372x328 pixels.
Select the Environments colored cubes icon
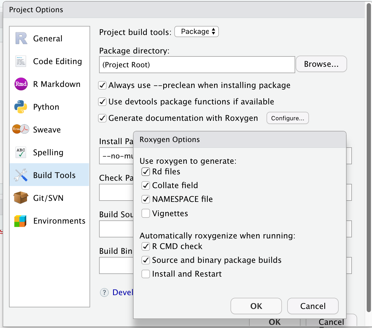(20, 221)
